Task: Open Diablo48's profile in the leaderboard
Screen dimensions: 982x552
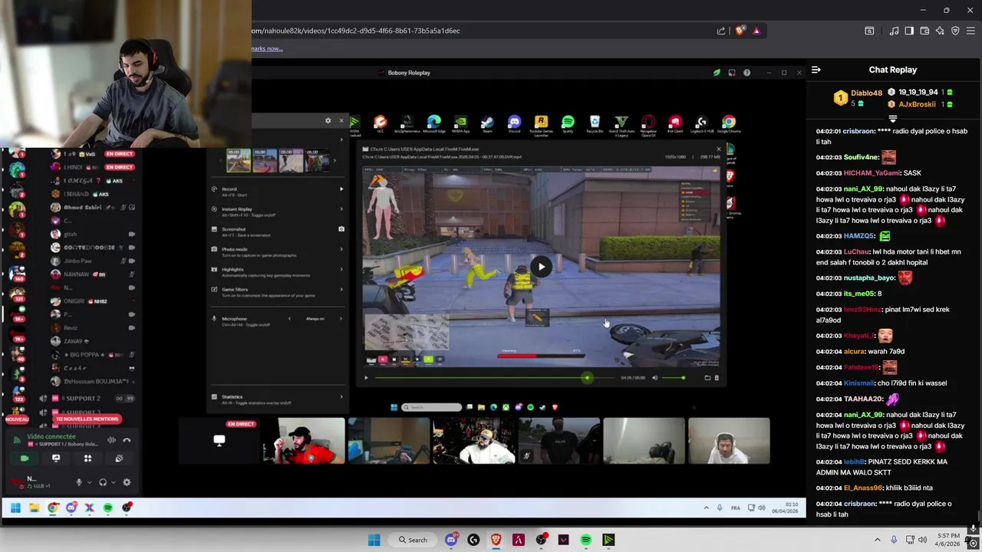Action: tap(866, 93)
